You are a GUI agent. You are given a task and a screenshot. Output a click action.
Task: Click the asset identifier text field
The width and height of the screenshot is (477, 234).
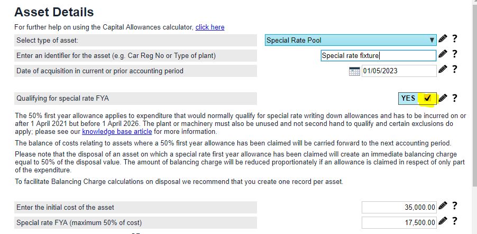click(378, 55)
